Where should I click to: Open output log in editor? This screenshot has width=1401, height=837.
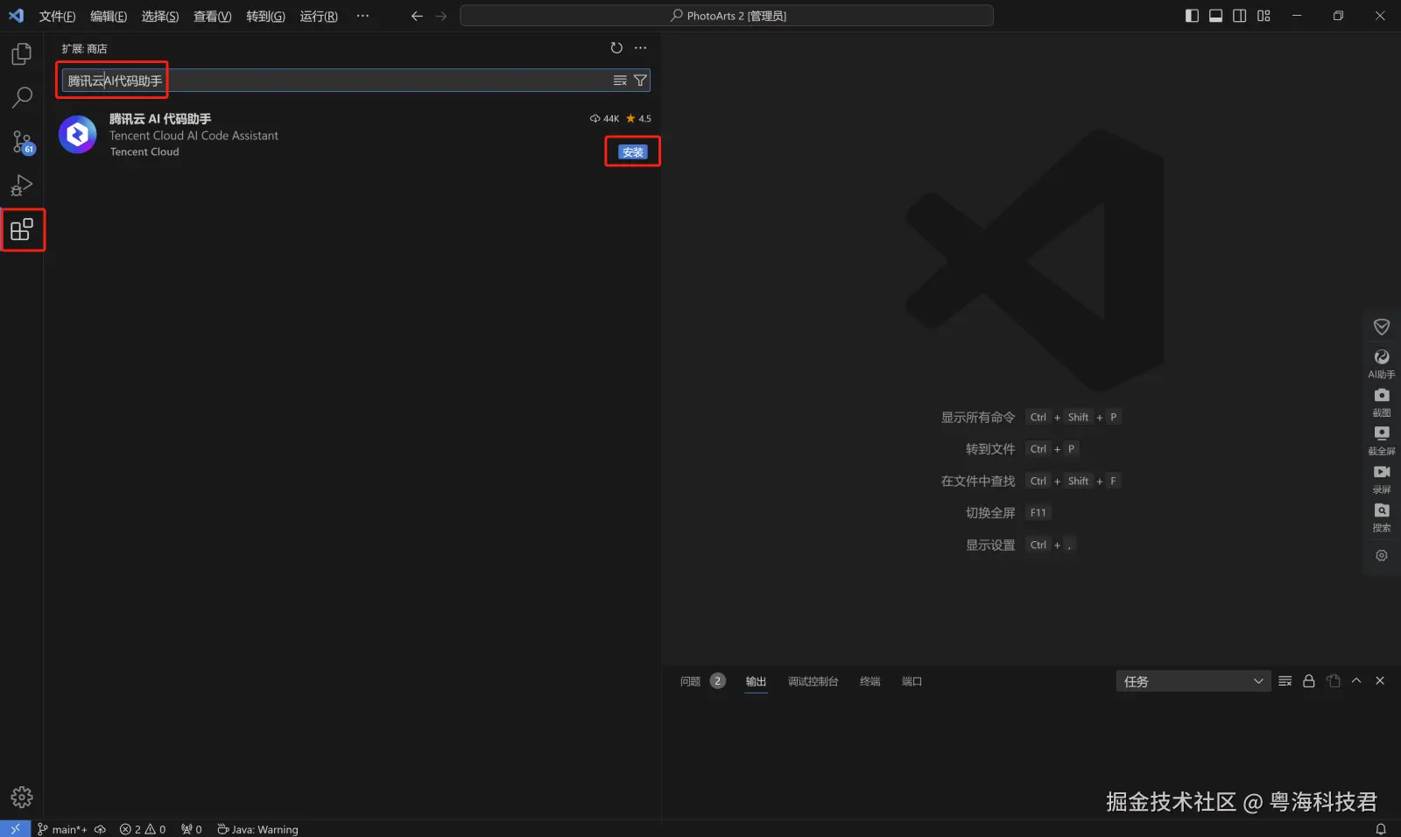1334,681
